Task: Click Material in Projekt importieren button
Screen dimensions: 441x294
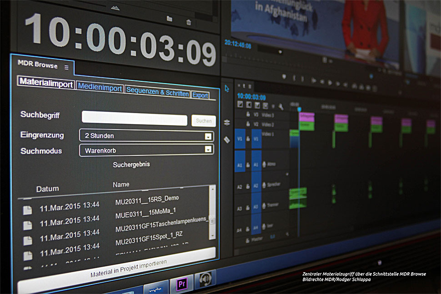Action: click(x=116, y=270)
